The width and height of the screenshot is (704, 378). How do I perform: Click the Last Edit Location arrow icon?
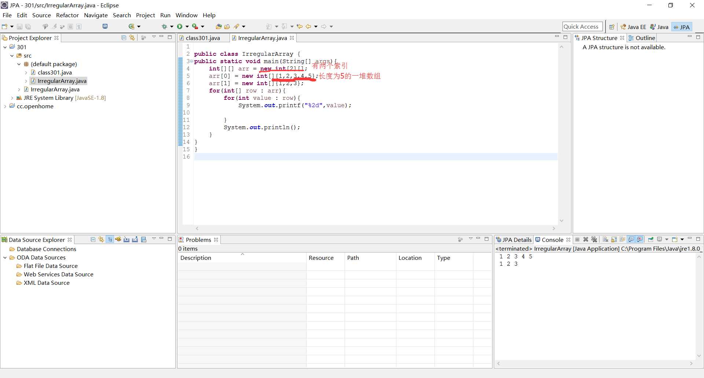pos(300,26)
